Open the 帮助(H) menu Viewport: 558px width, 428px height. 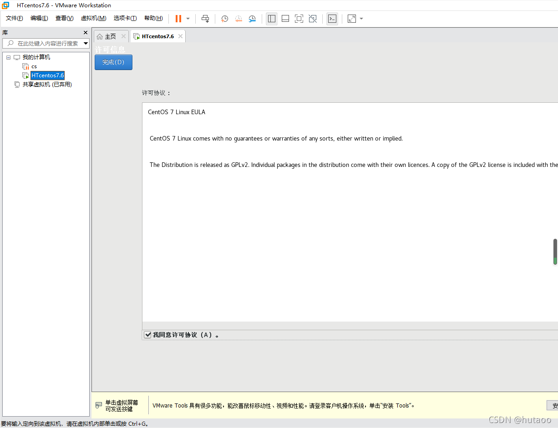pyautogui.click(x=153, y=18)
